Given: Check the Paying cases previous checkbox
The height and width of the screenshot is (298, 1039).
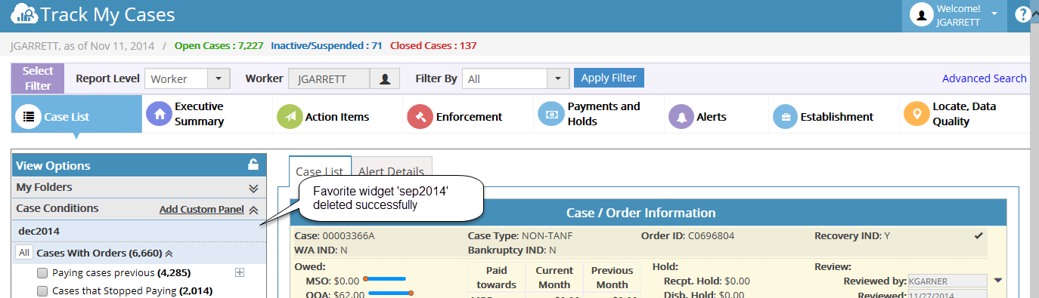Looking at the screenshot, I should (42, 272).
